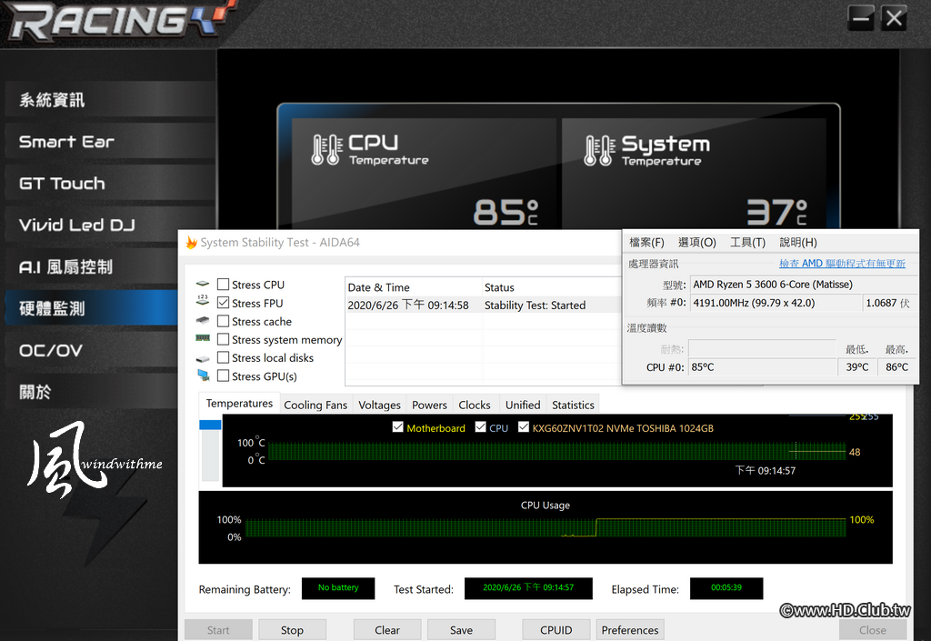The image size is (931, 641).
Task: Uncheck the Stress FPU checkbox
Action: (x=224, y=303)
